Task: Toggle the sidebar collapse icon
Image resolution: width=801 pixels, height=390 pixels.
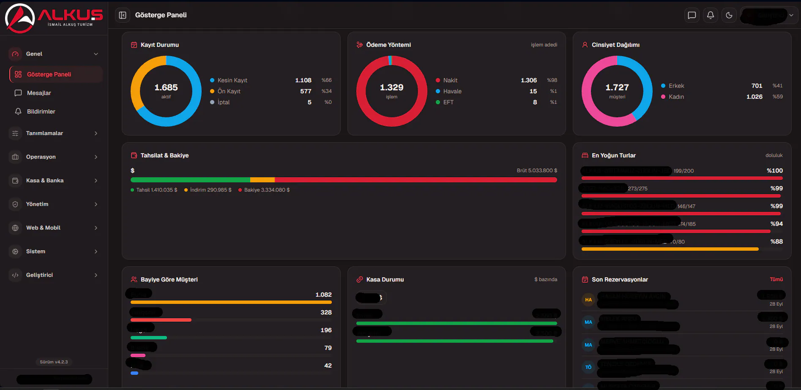Action: coord(123,15)
